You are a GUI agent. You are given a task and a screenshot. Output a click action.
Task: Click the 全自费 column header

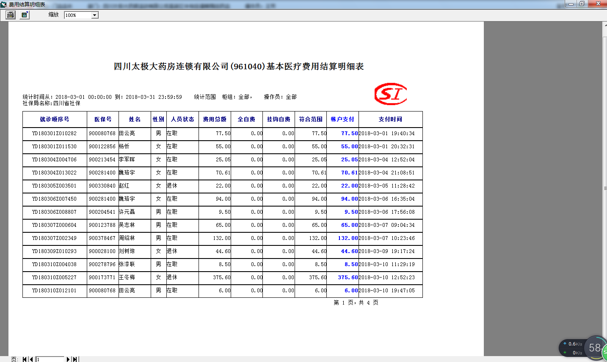[x=246, y=120]
